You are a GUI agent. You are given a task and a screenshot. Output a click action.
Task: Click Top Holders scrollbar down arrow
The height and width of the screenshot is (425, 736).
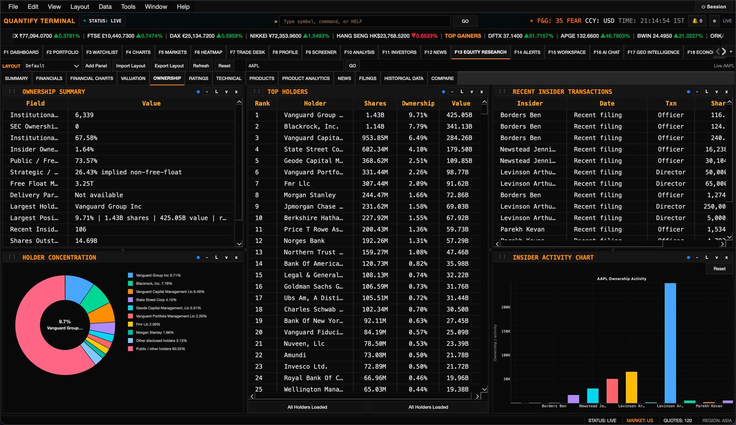click(484, 389)
